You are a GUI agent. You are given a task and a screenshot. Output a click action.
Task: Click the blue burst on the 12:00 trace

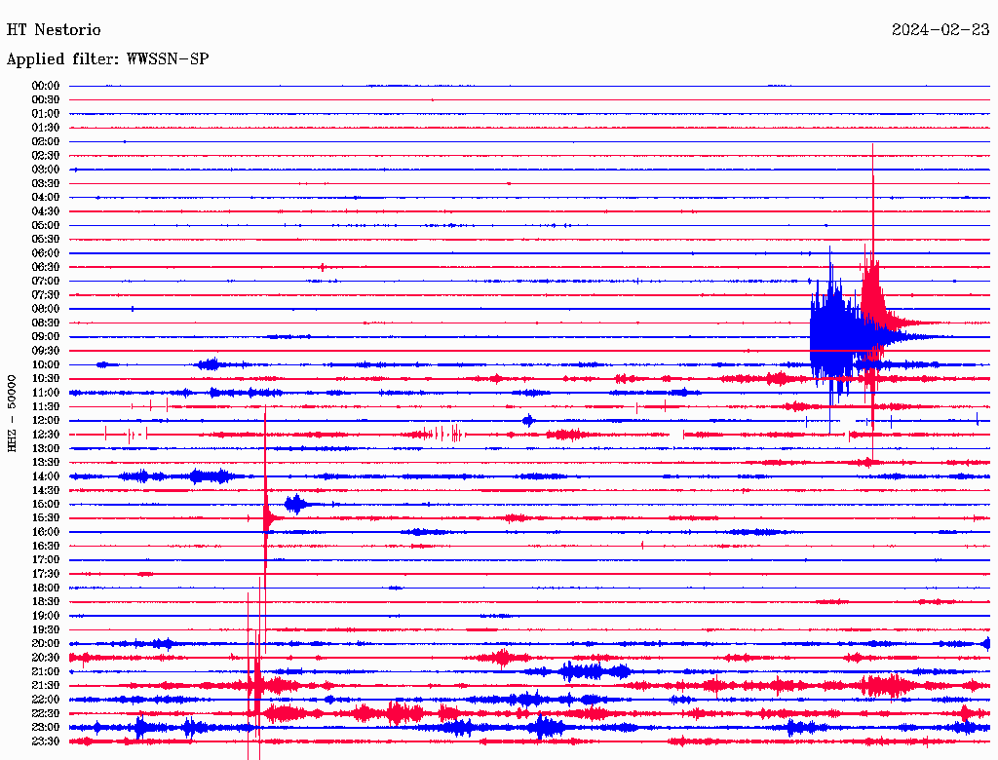pos(528,420)
